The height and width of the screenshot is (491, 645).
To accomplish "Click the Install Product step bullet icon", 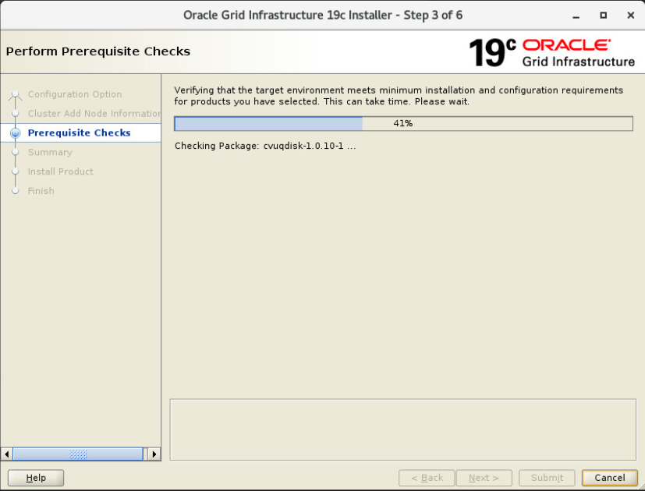I will 16,171.
